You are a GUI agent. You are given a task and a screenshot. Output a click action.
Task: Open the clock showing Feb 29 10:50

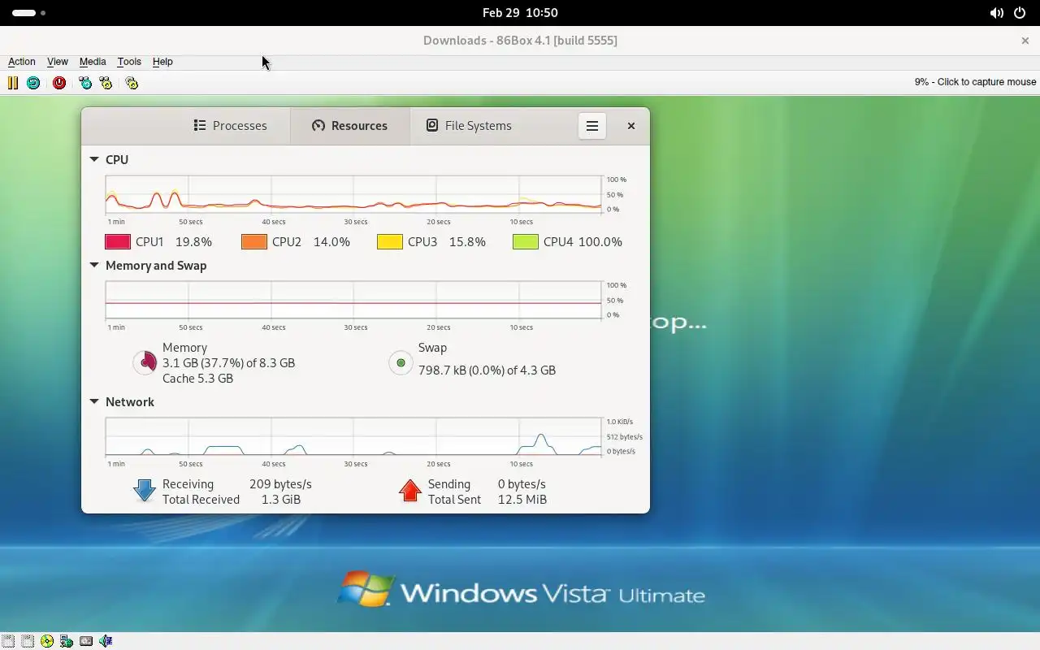click(x=520, y=13)
